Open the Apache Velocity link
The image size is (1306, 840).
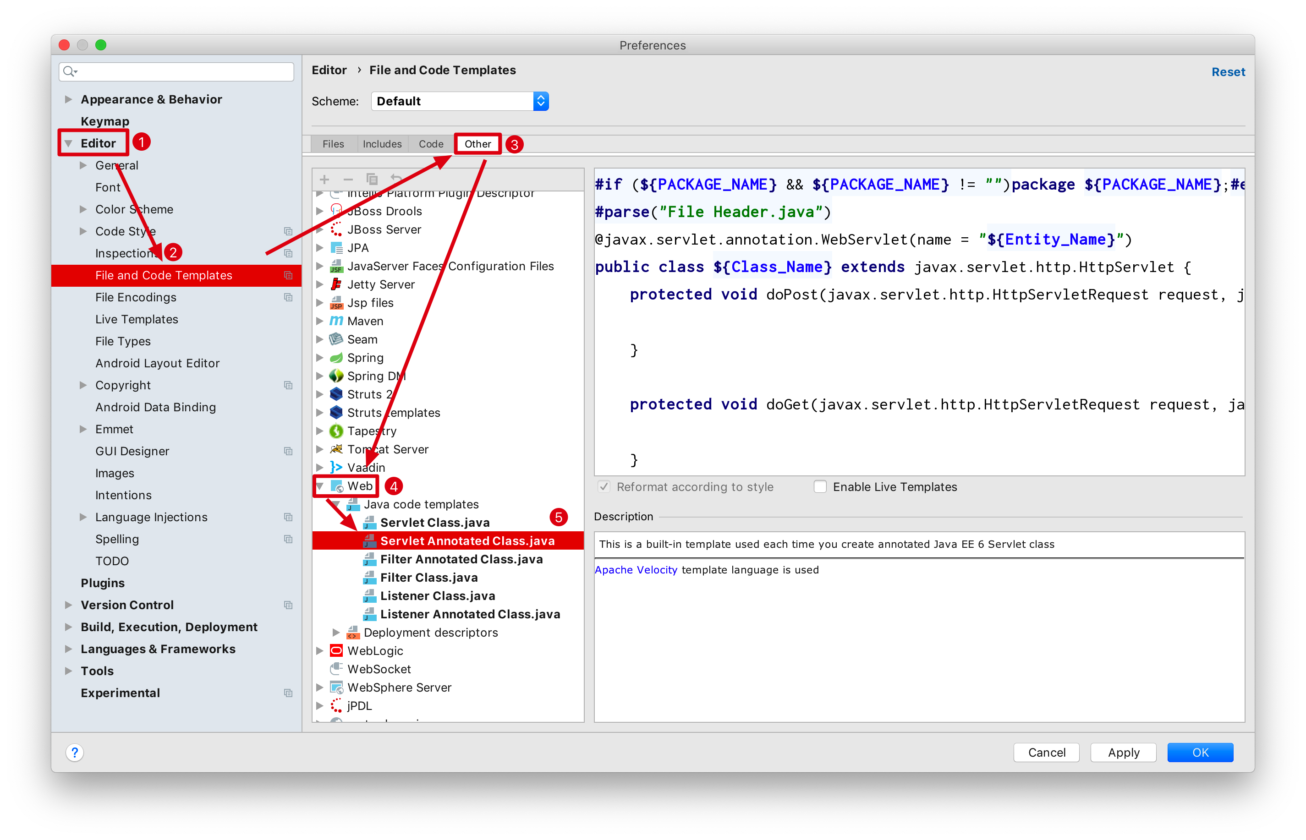[636, 569]
